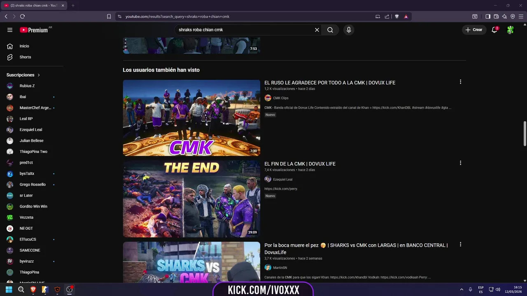Open more options for Por la boca video
The image size is (527, 296).
(460, 244)
